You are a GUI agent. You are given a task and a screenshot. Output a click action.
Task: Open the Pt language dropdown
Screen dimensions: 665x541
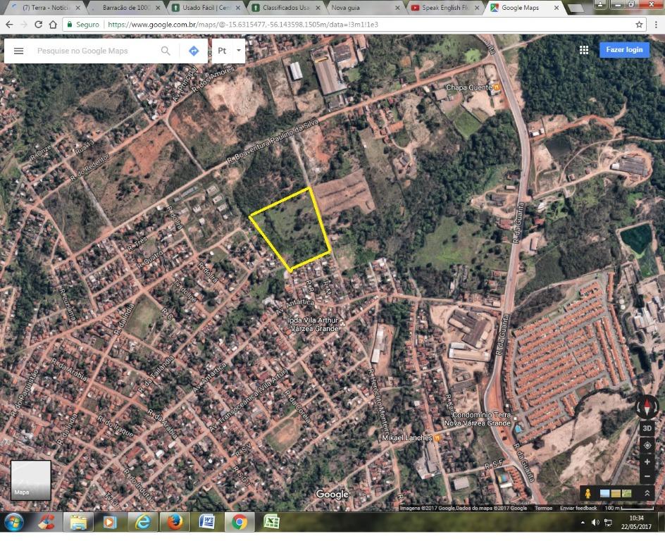[x=228, y=51]
